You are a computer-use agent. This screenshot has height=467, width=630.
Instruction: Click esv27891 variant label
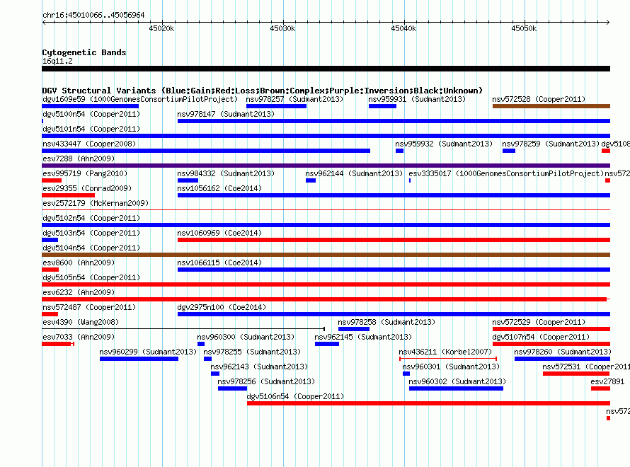click(x=607, y=381)
